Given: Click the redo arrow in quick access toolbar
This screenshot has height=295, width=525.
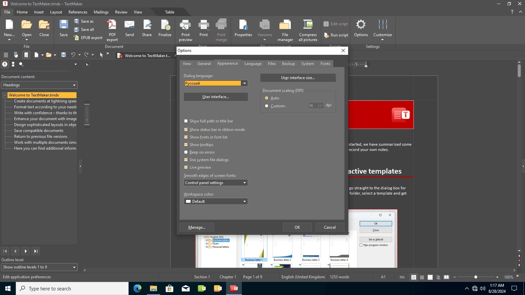Looking at the screenshot, I should [86, 55].
